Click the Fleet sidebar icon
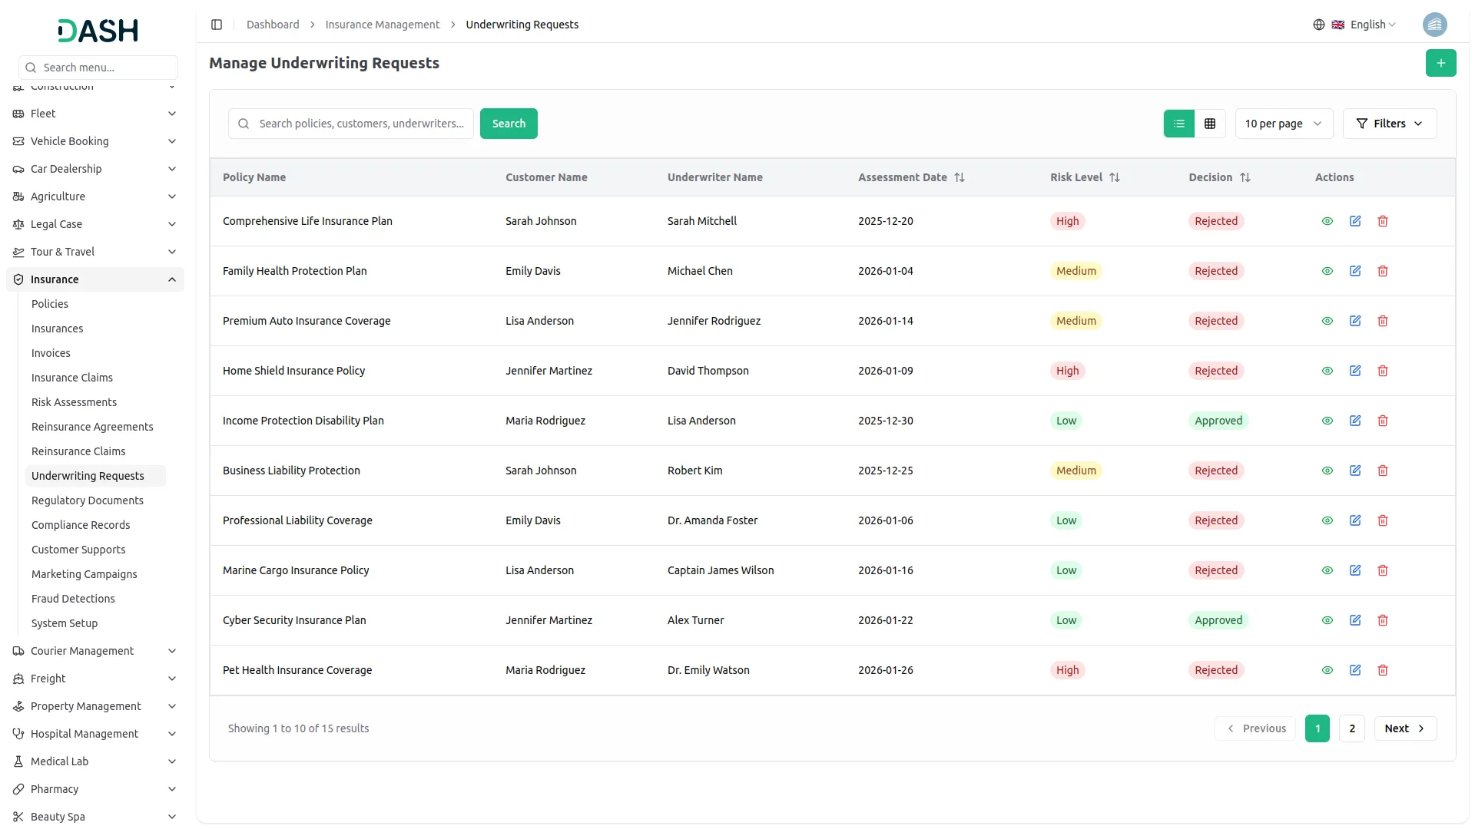 tap(18, 113)
